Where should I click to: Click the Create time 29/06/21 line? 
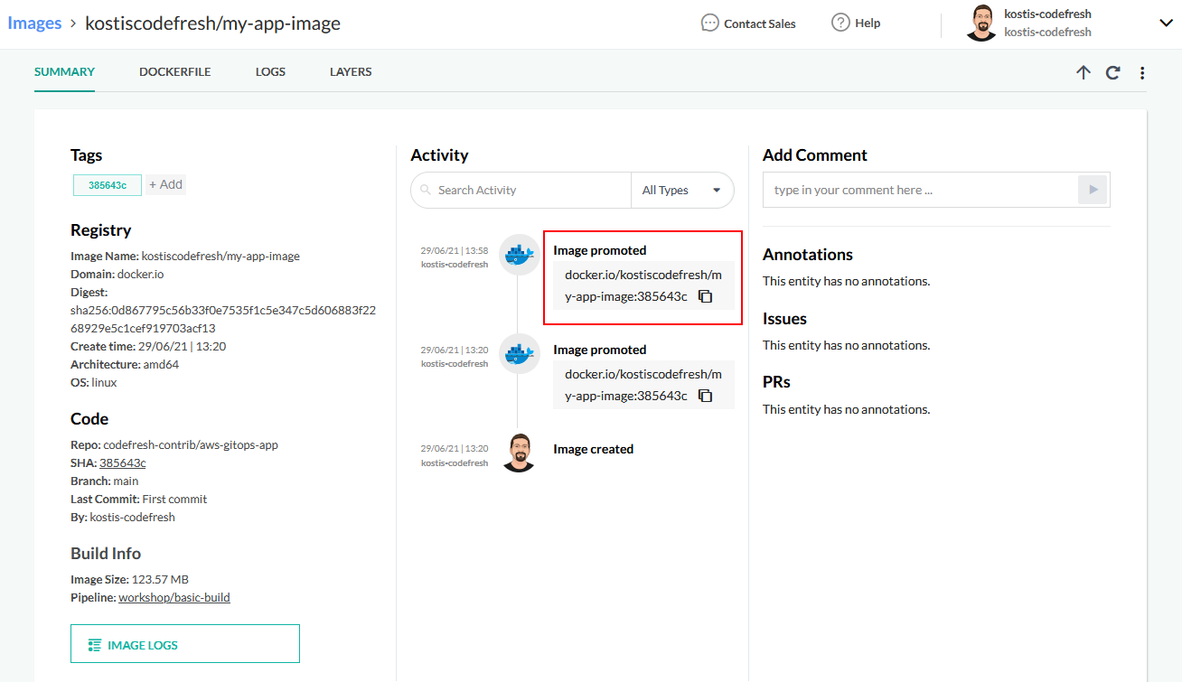point(148,347)
